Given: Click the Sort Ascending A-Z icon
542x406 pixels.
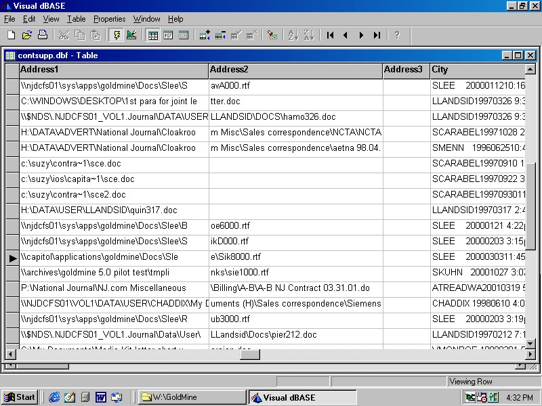Looking at the screenshot, I should [x=293, y=35].
